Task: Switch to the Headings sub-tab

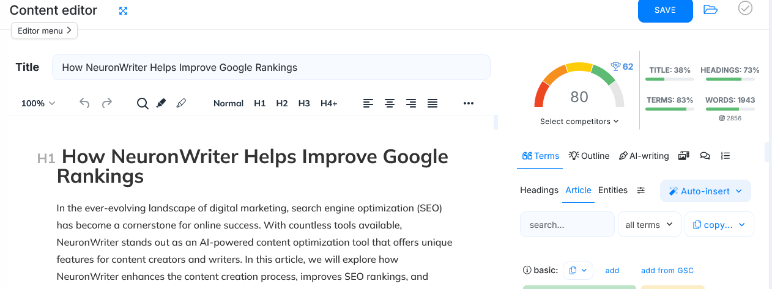Action: [x=539, y=190]
